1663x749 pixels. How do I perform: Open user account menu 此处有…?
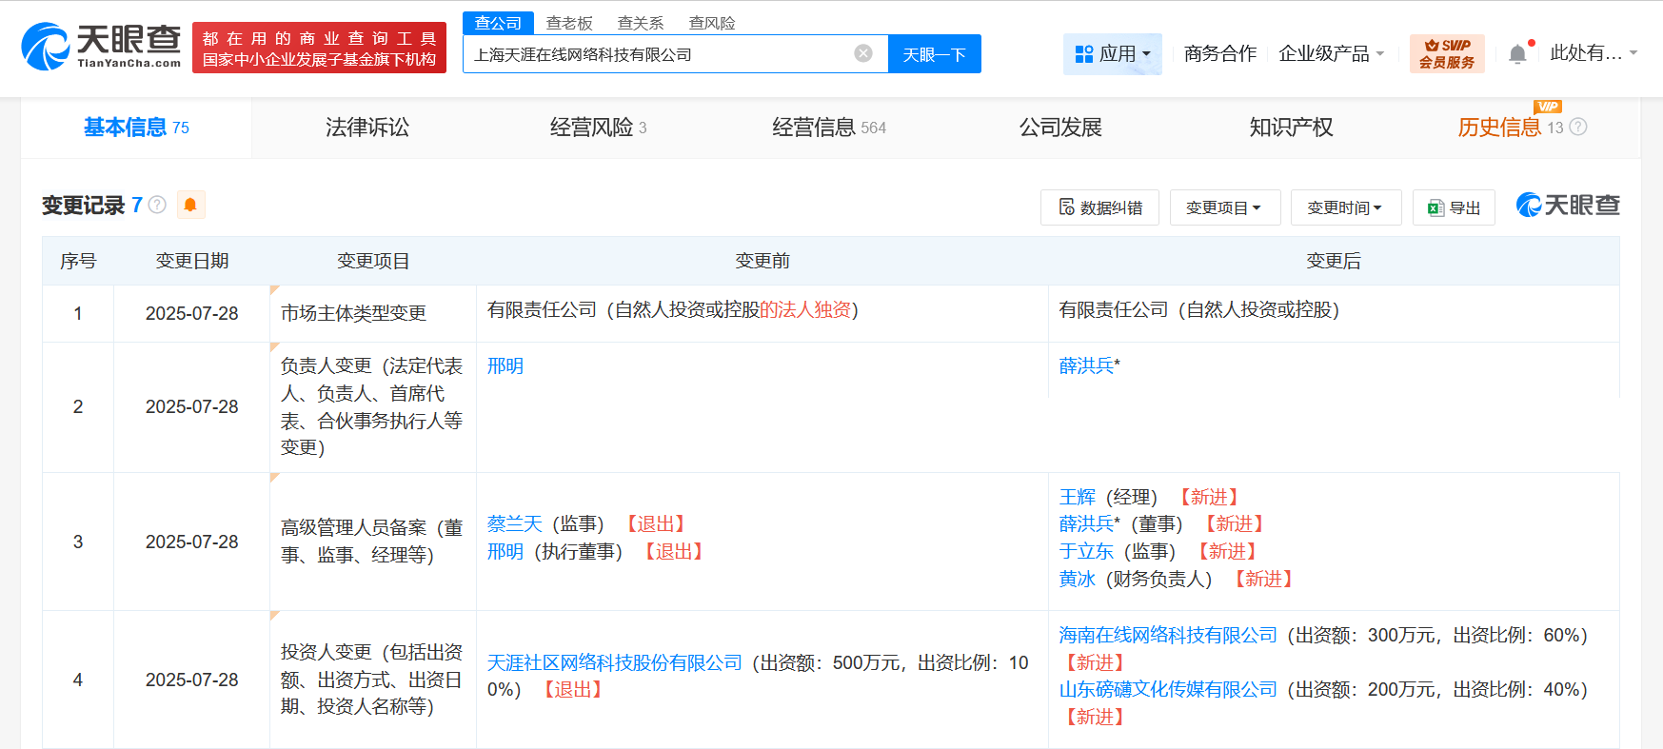pyautogui.click(x=1594, y=53)
